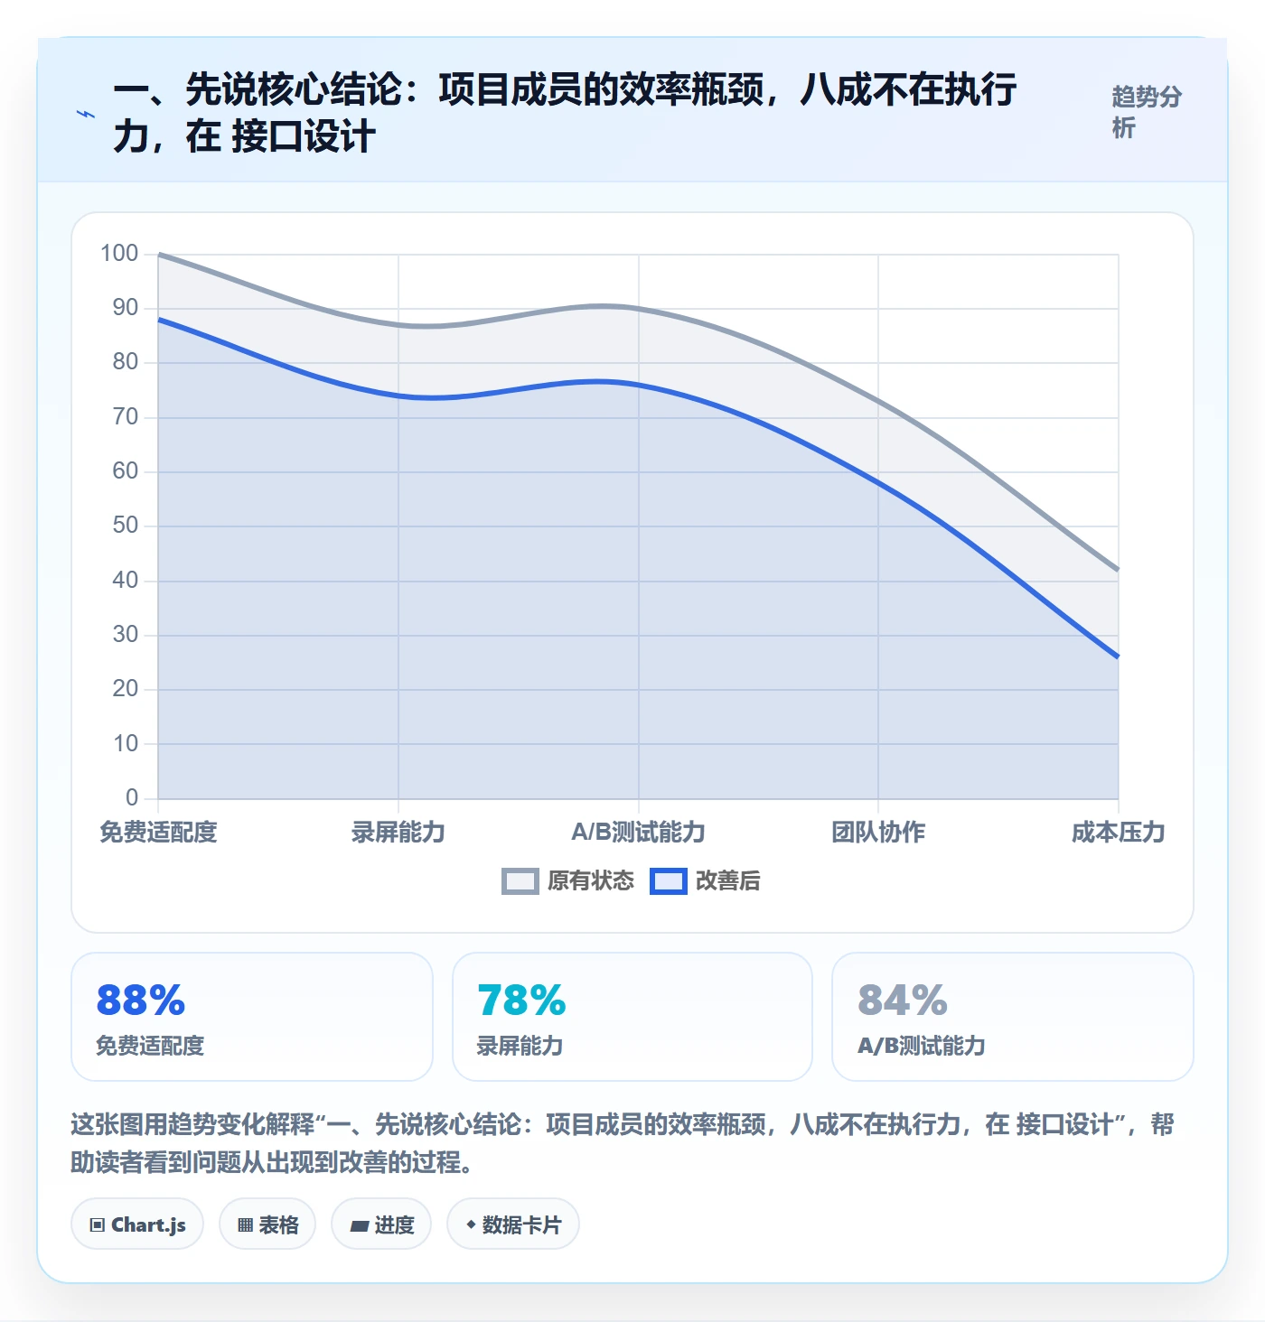
Task: Click the table icon in the 表格 tag
Action: (x=245, y=1225)
